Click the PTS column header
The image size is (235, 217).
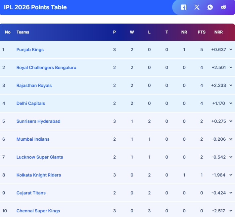[202, 32]
